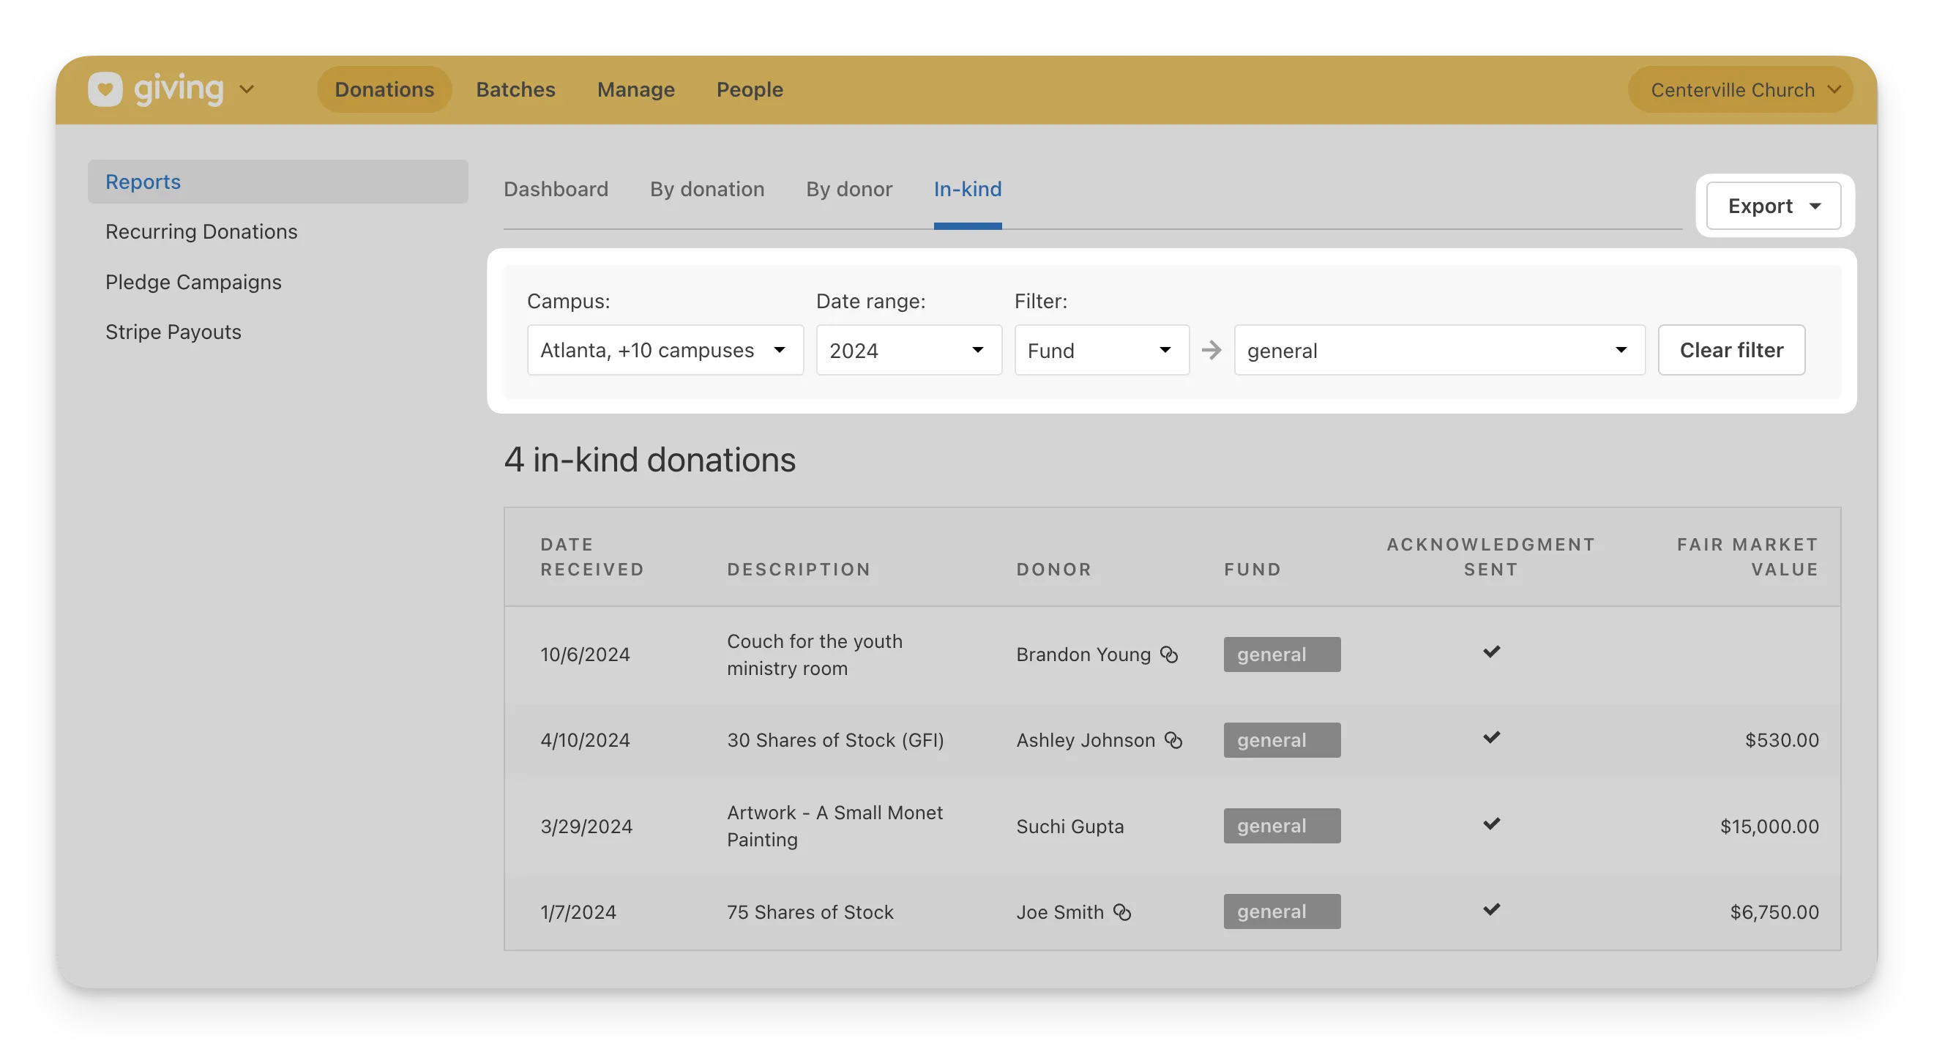
Task: Click link icon next to Joe Smith
Action: (x=1122, y=911)
